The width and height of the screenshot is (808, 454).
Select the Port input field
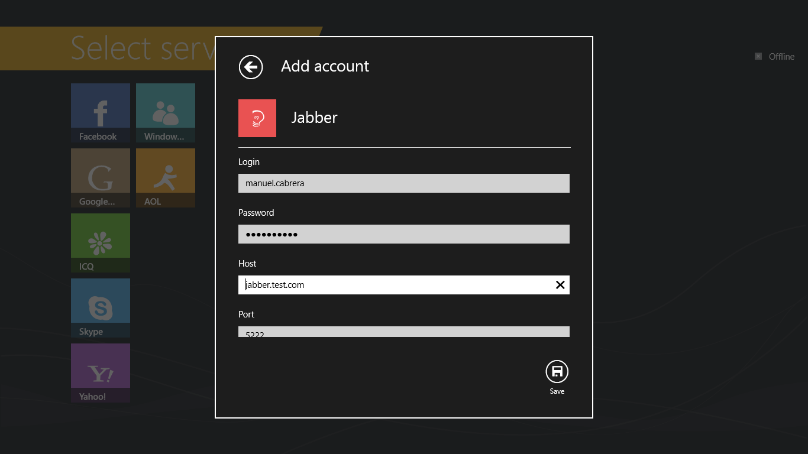(404, 332)
